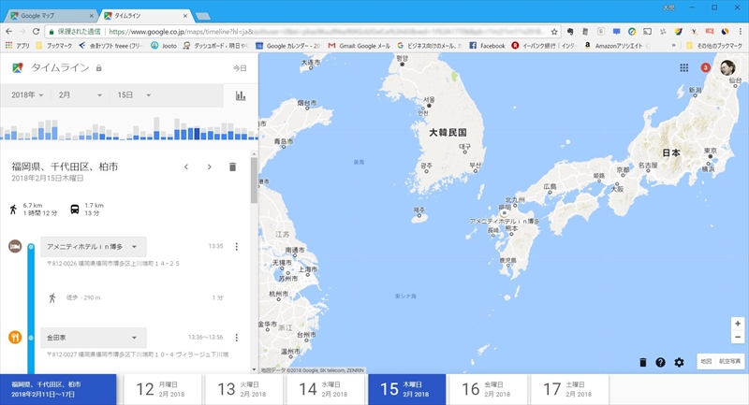Open Chrome menu three-dot icon
Image resolution: width=749 pixels, height=405 pixels.
point(741,32)
